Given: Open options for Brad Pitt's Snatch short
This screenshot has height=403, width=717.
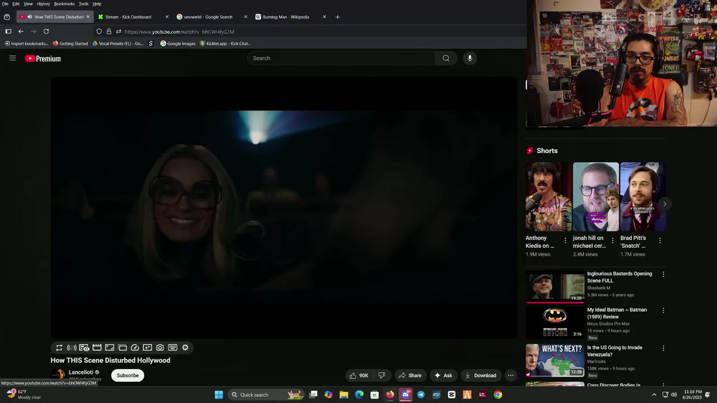Looking at the screenshot, I should [660, 241].
